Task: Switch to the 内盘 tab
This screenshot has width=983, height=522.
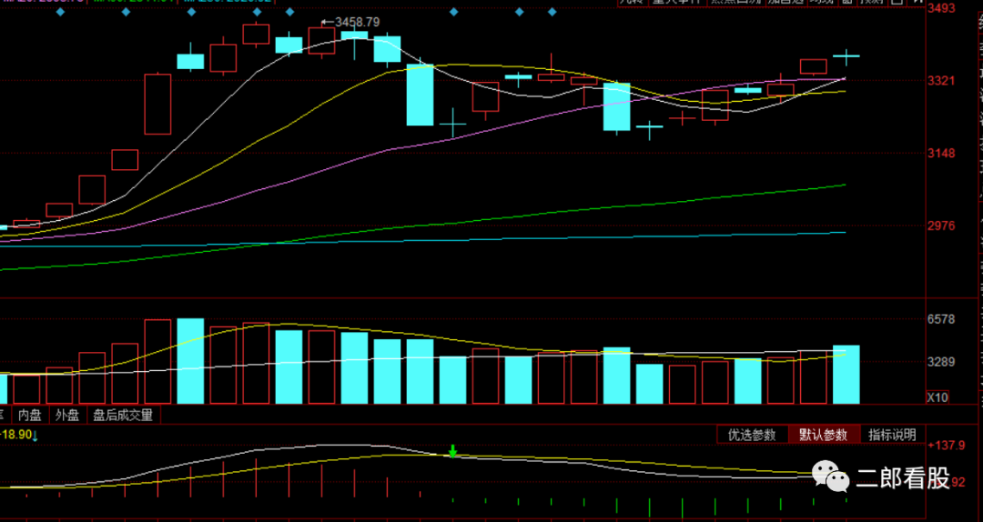Action: click(x=29, y=415)
